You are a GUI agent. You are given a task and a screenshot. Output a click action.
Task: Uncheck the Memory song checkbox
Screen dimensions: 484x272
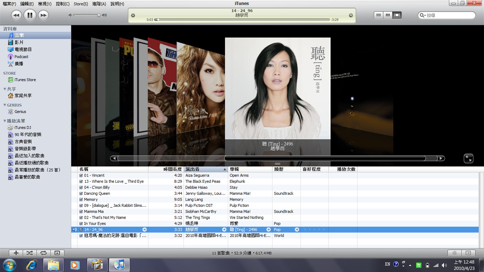pos(81,199)
